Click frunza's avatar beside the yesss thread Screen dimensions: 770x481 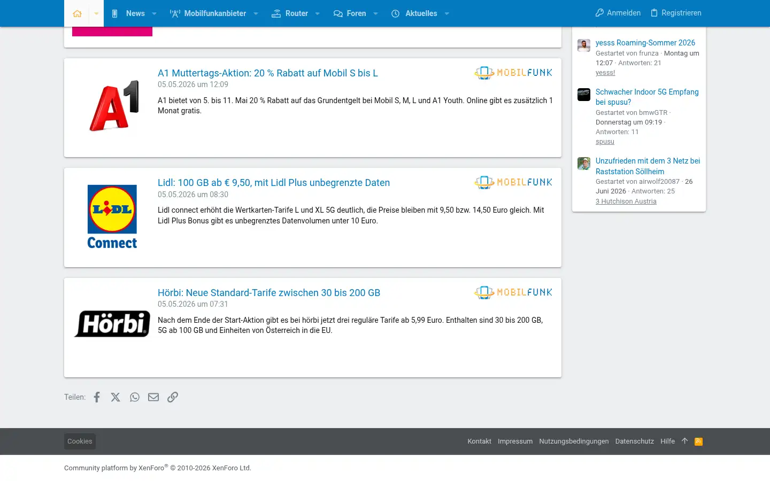pos(584,45)
